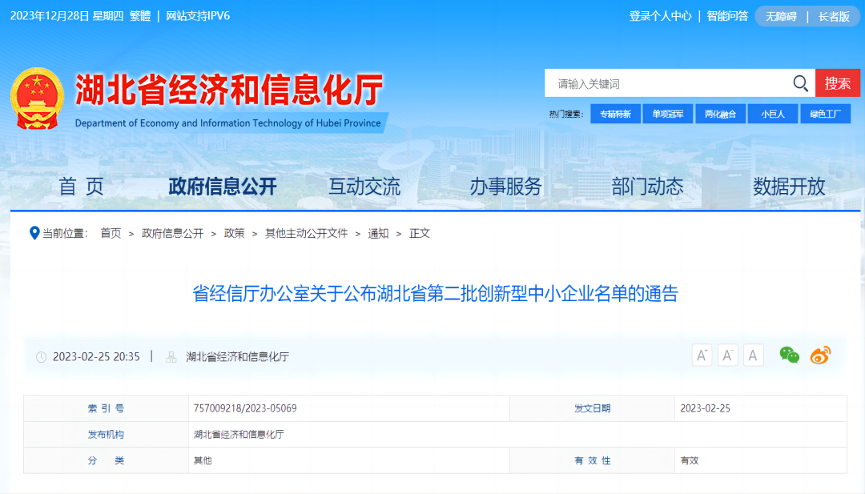The image size is (865, 494).
Task: Click the 发文日期 label cell
Action: point(592,408)
